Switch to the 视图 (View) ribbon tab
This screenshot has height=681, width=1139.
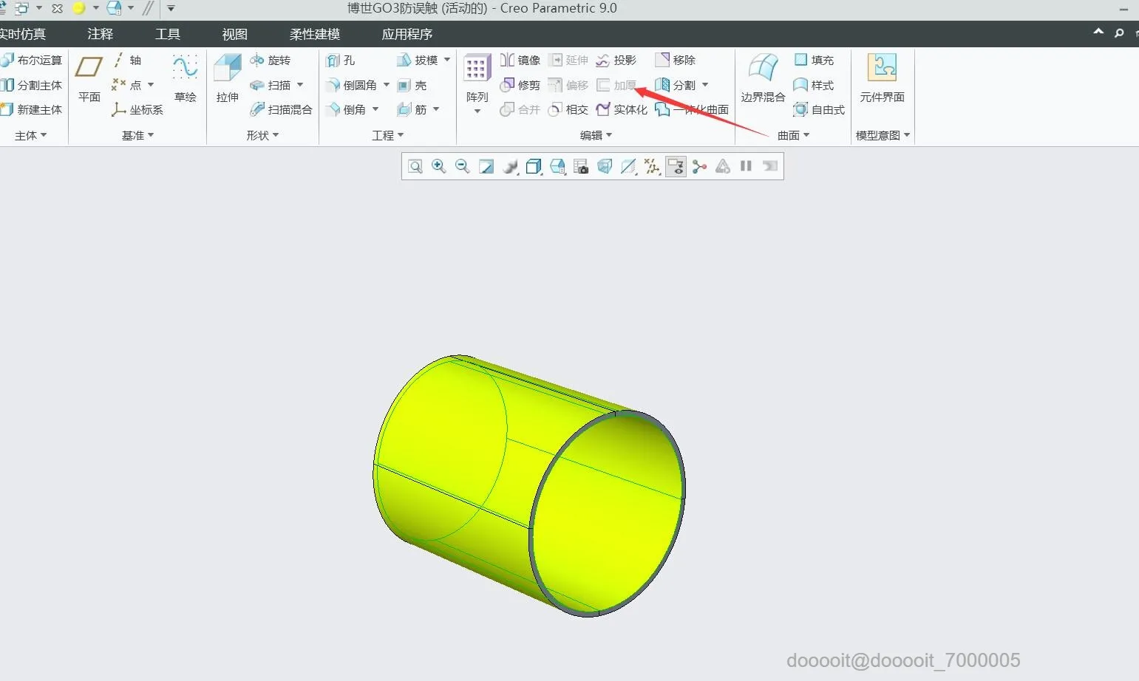click(x=235, y=34)
